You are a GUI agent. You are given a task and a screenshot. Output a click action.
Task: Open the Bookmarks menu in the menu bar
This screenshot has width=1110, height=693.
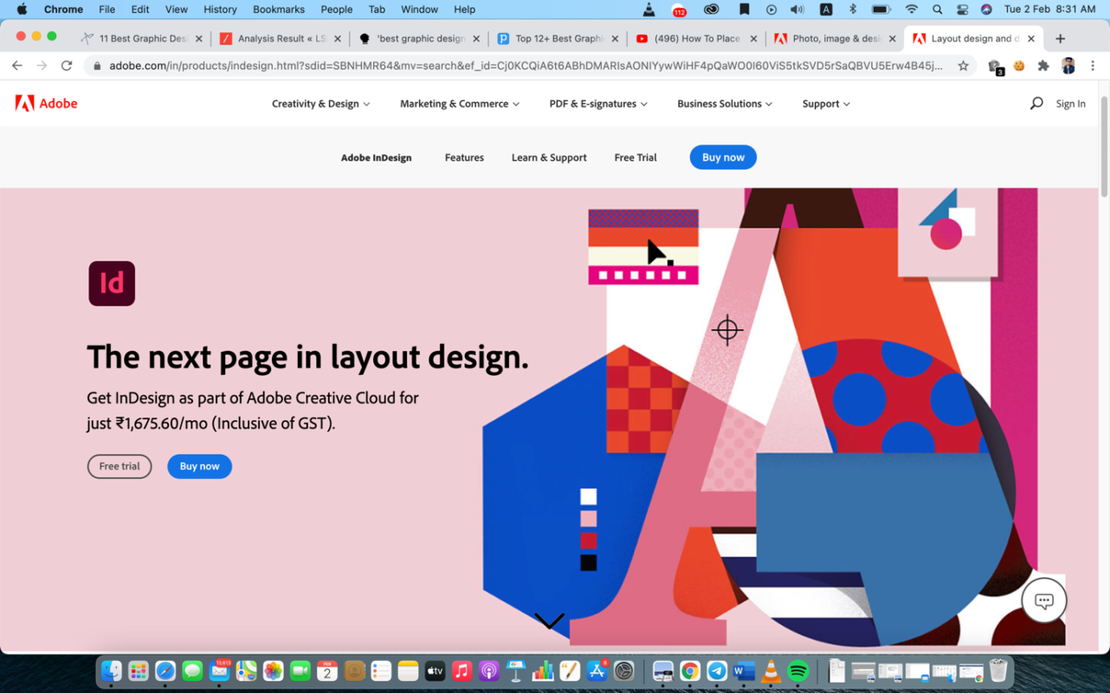point(278,10)
